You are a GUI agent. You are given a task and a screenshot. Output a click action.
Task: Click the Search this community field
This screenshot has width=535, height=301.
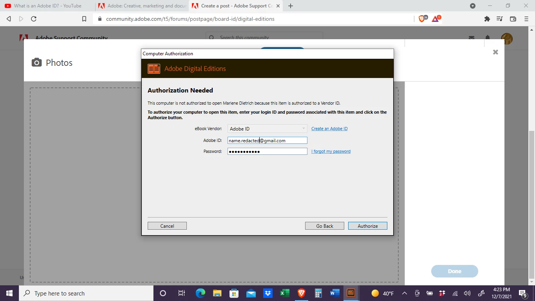point(264,38)
